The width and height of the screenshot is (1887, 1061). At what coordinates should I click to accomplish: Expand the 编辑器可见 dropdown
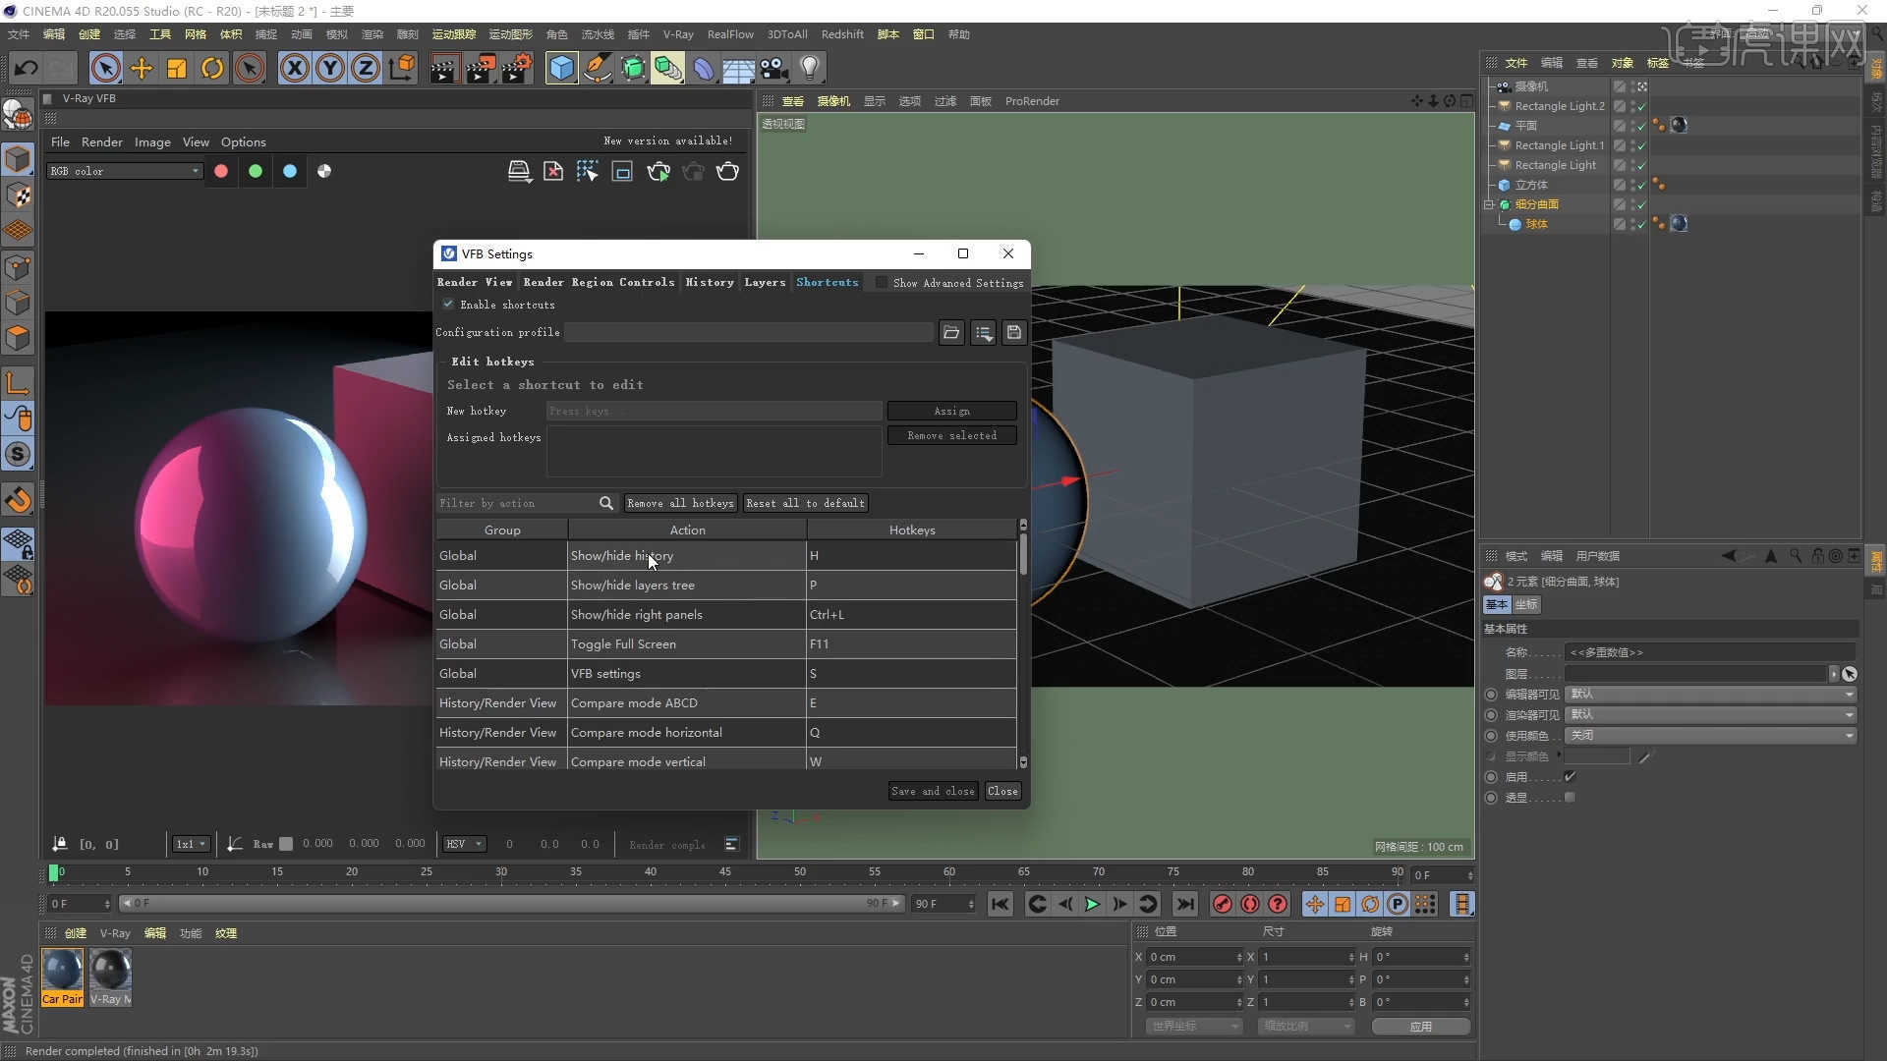point(1710,695)
